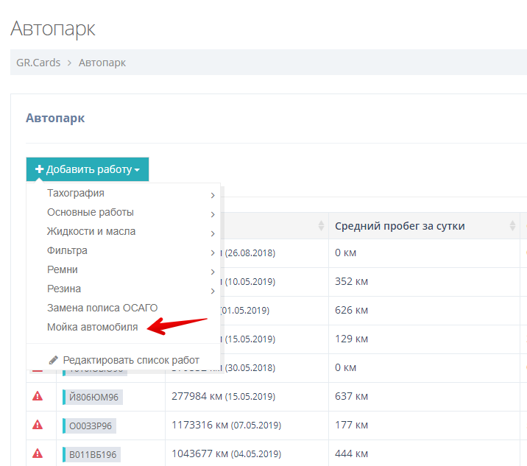Click warning triangle next to О003ЗР96

click(x=38, y=425)
